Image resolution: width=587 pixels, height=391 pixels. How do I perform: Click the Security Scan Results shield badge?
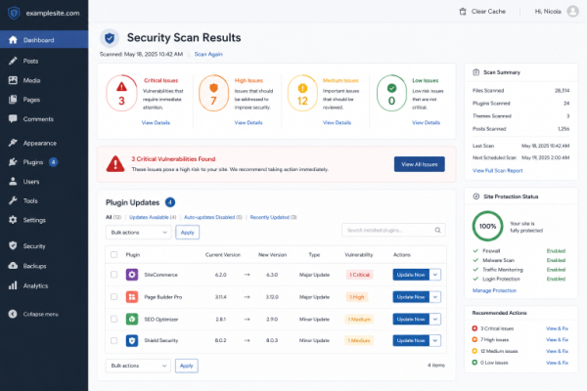pos(110,38)
